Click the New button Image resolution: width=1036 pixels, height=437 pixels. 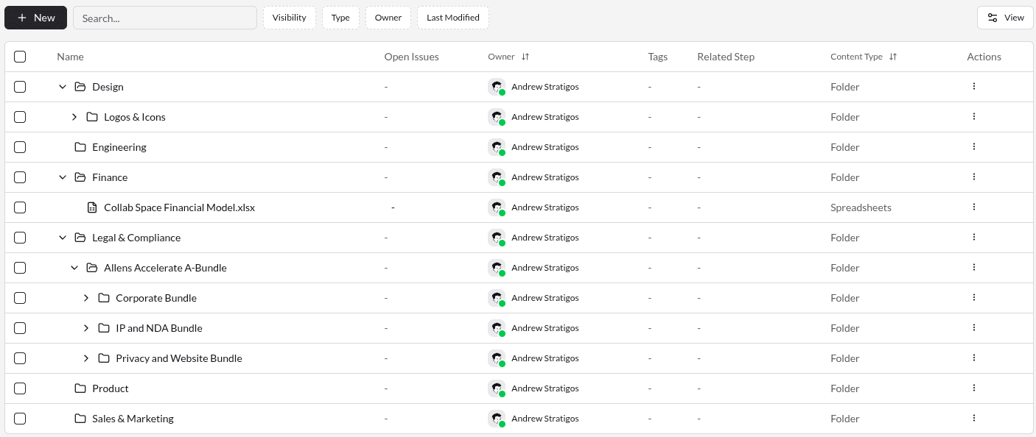pyautogui.click(x=36, y=18)
